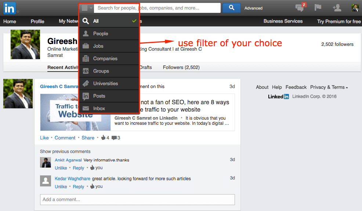Select the Jobs search filter
Screen dimensions: 362x211
click(x=109, y=46)
